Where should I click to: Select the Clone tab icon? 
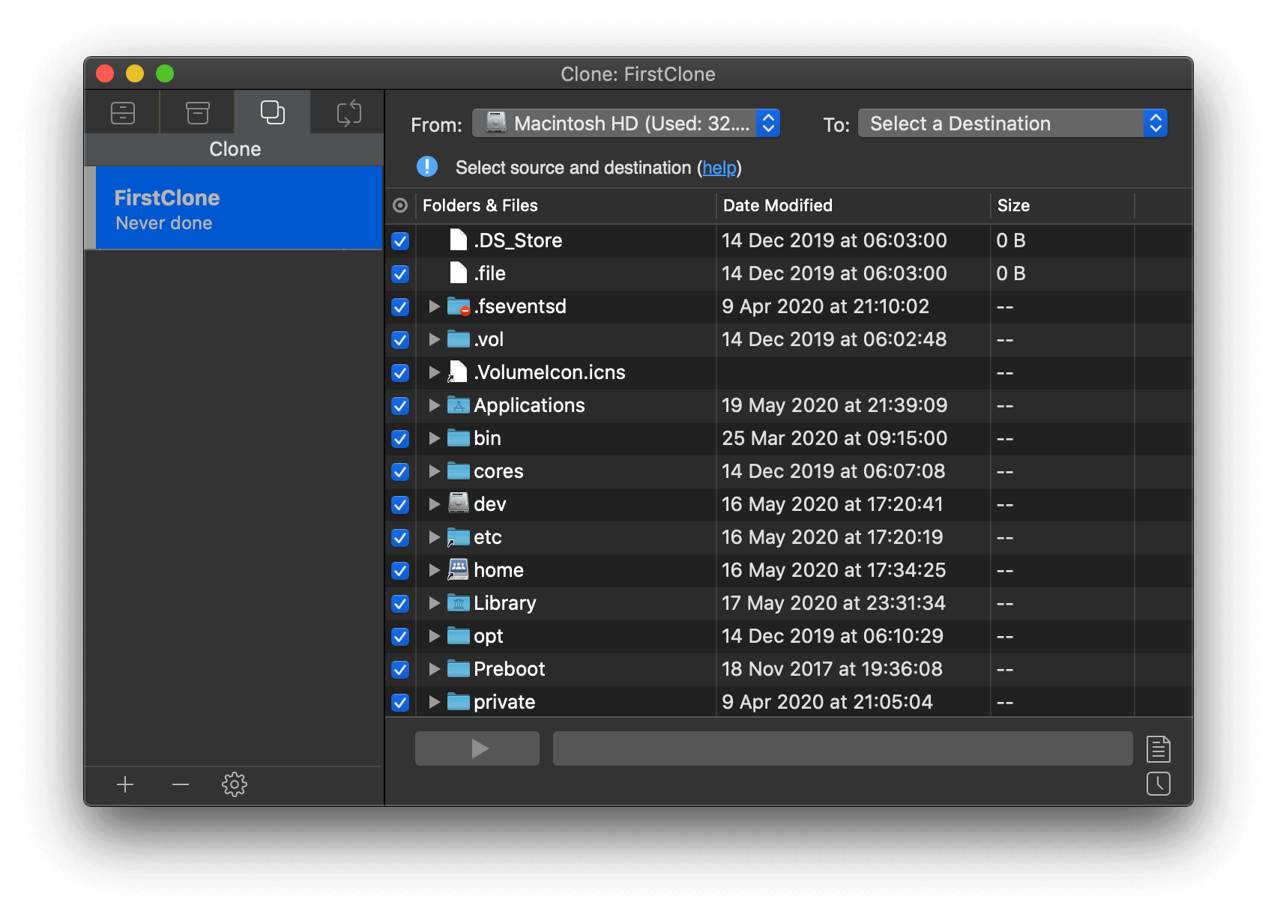pos(273,112)
